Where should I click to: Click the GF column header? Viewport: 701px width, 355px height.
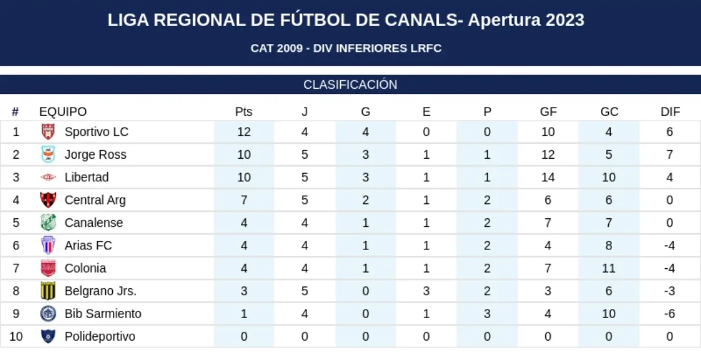pyautogui.click(x=548, y=111)
